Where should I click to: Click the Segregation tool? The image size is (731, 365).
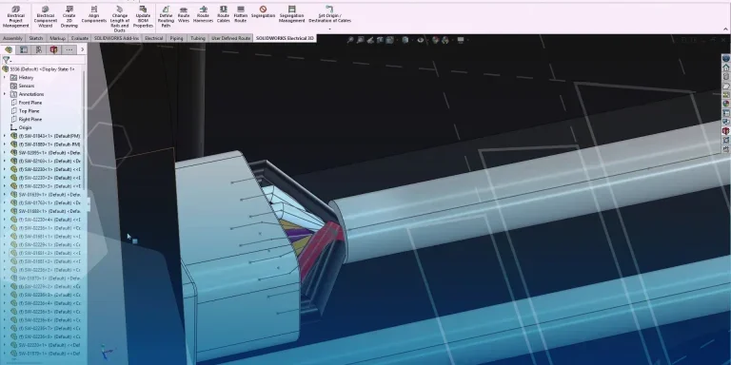(x=263, y=12)
